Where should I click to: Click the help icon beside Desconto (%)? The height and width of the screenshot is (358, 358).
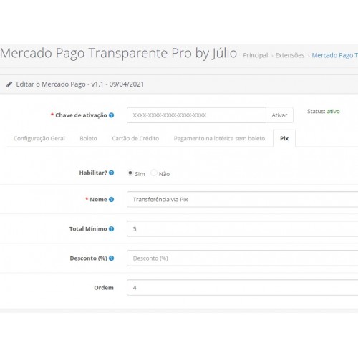(111, 258)
